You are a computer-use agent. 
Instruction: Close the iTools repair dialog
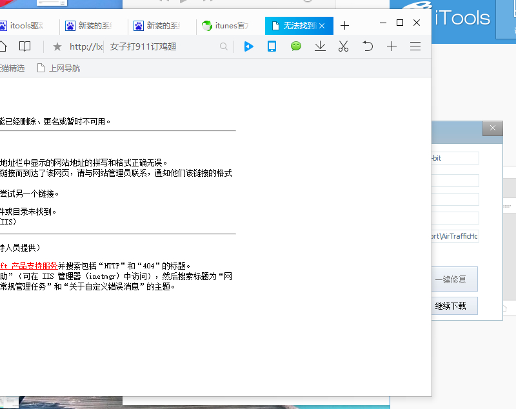(x=493, y=128)
